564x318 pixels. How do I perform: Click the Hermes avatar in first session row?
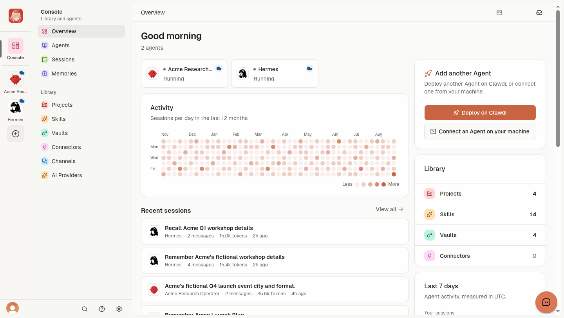click(154, 232)
